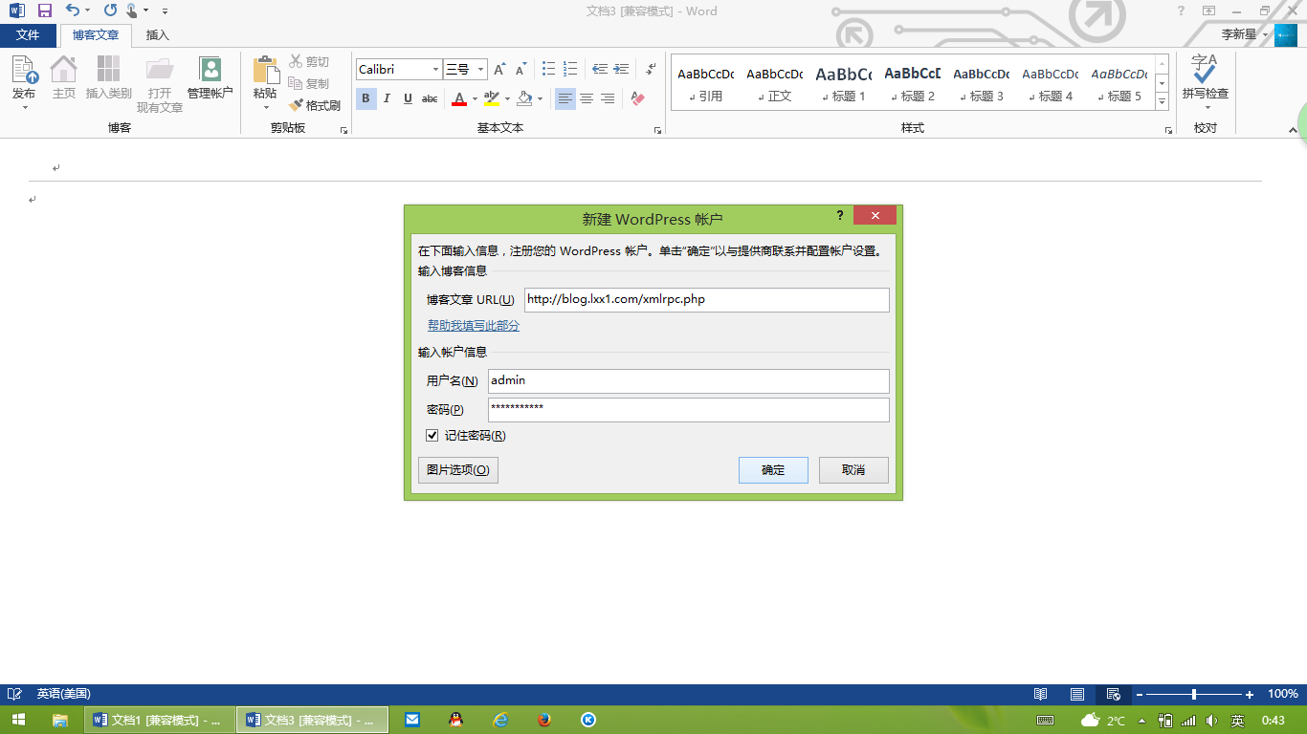Switch to Web Layout view in status bar
This screenshot has width=1307, height=734.
pos(1114,694)
